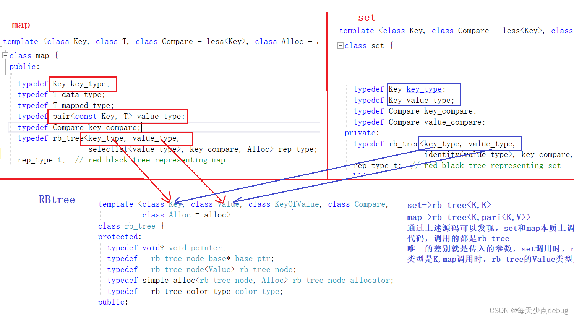Click 'typedef Compare key_compare;' in set code
The image size is (574, 318).
coord(415,111)
